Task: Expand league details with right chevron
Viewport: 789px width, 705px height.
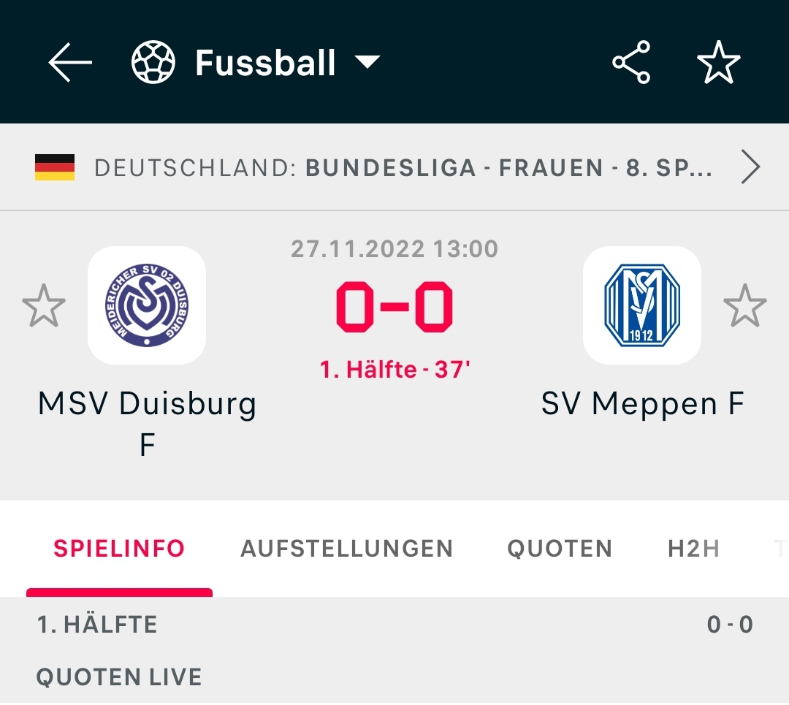Action: (x=750, y=168)
